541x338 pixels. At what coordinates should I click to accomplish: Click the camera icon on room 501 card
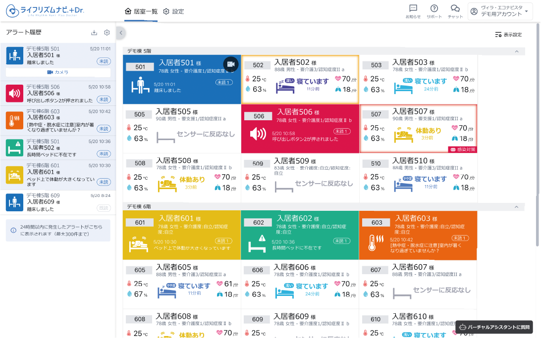(x=230, y=64)
